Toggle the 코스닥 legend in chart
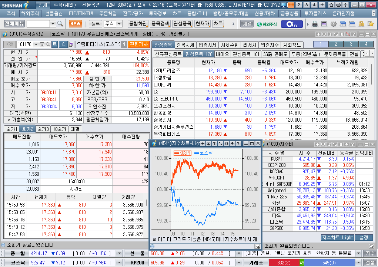Screen dimensions: 378x267 204,153
